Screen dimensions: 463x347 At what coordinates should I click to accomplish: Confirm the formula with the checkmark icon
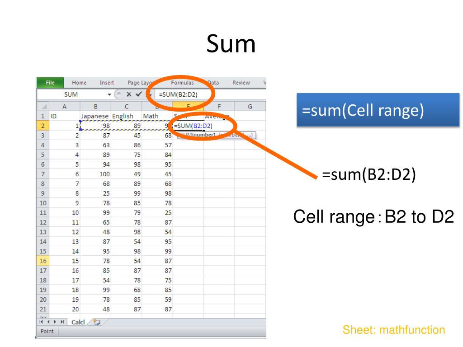click(x=139, y=94)
